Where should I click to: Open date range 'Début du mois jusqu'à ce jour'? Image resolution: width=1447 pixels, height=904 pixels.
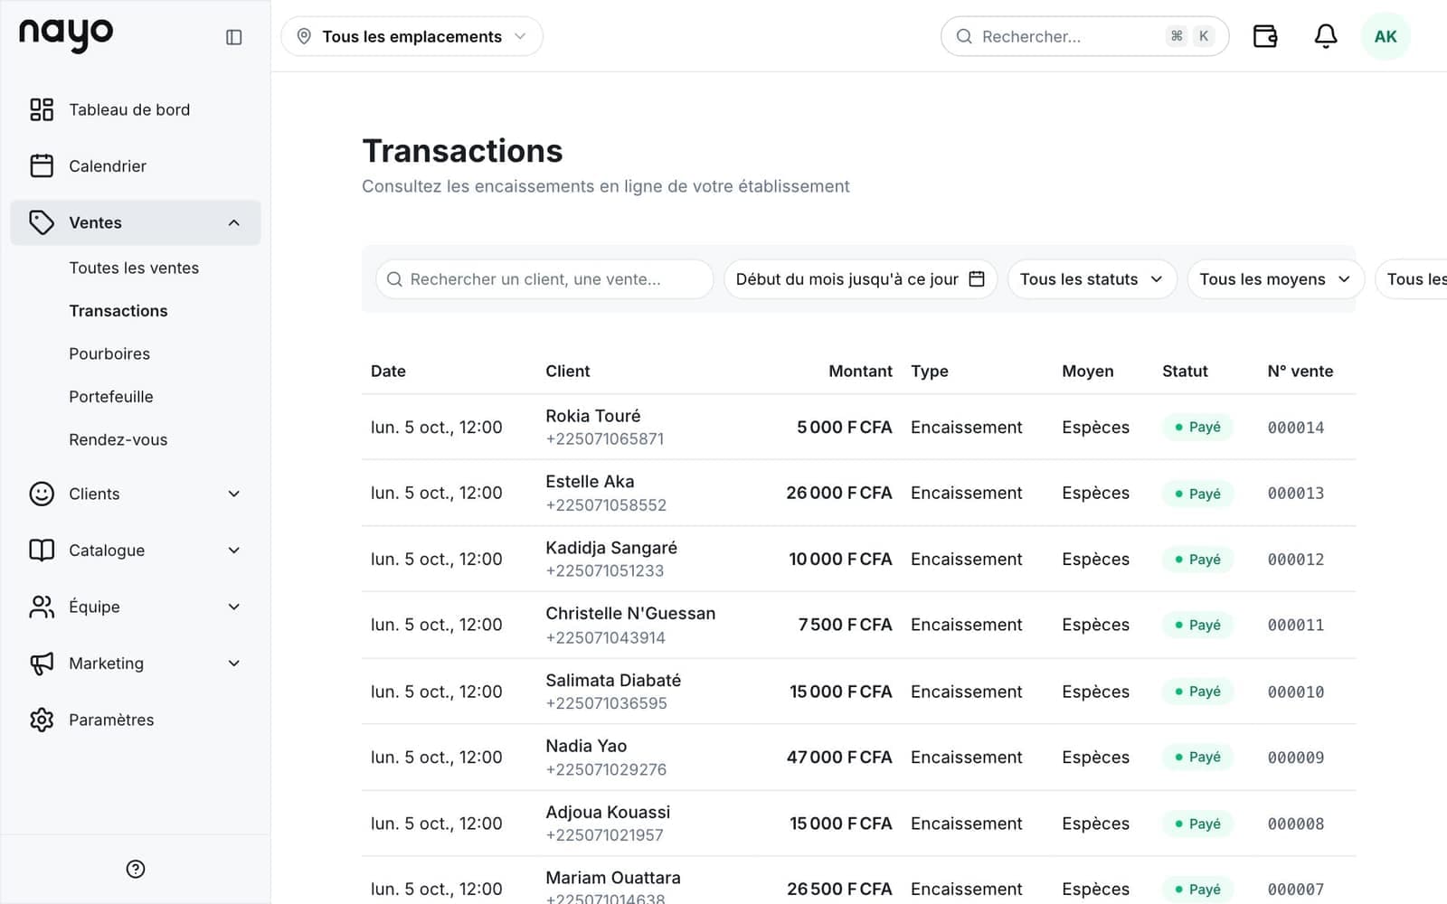point(860,278)
